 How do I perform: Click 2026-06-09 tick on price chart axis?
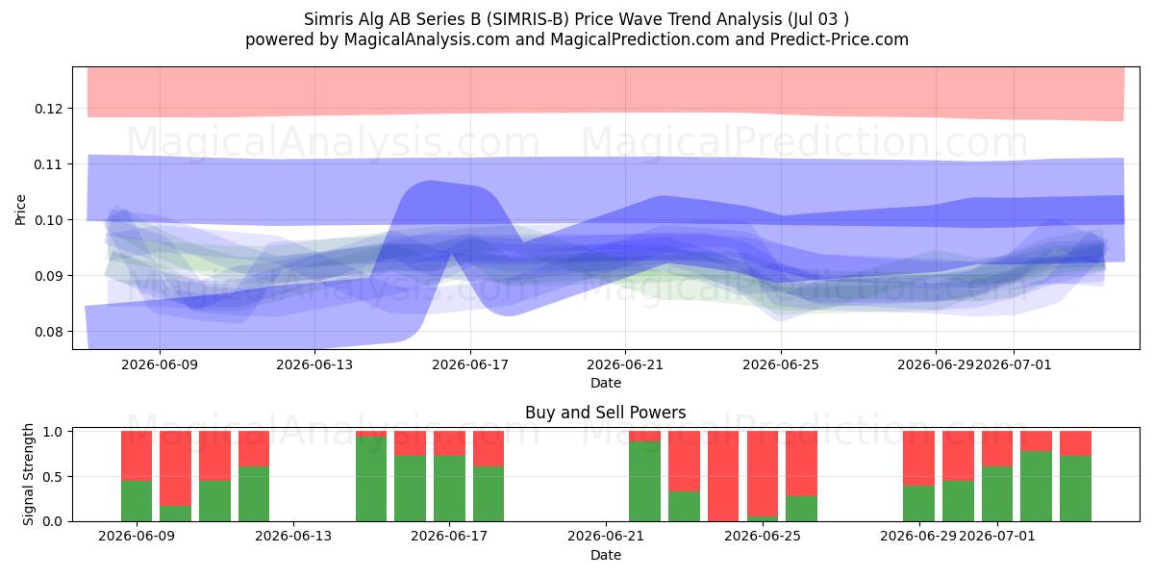[160, 364]
